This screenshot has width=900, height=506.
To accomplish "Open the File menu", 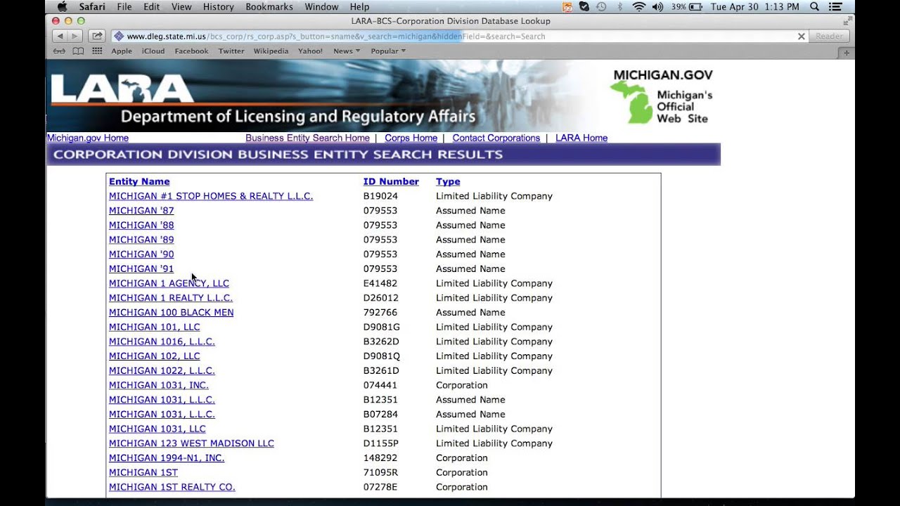I will point(124,7).
